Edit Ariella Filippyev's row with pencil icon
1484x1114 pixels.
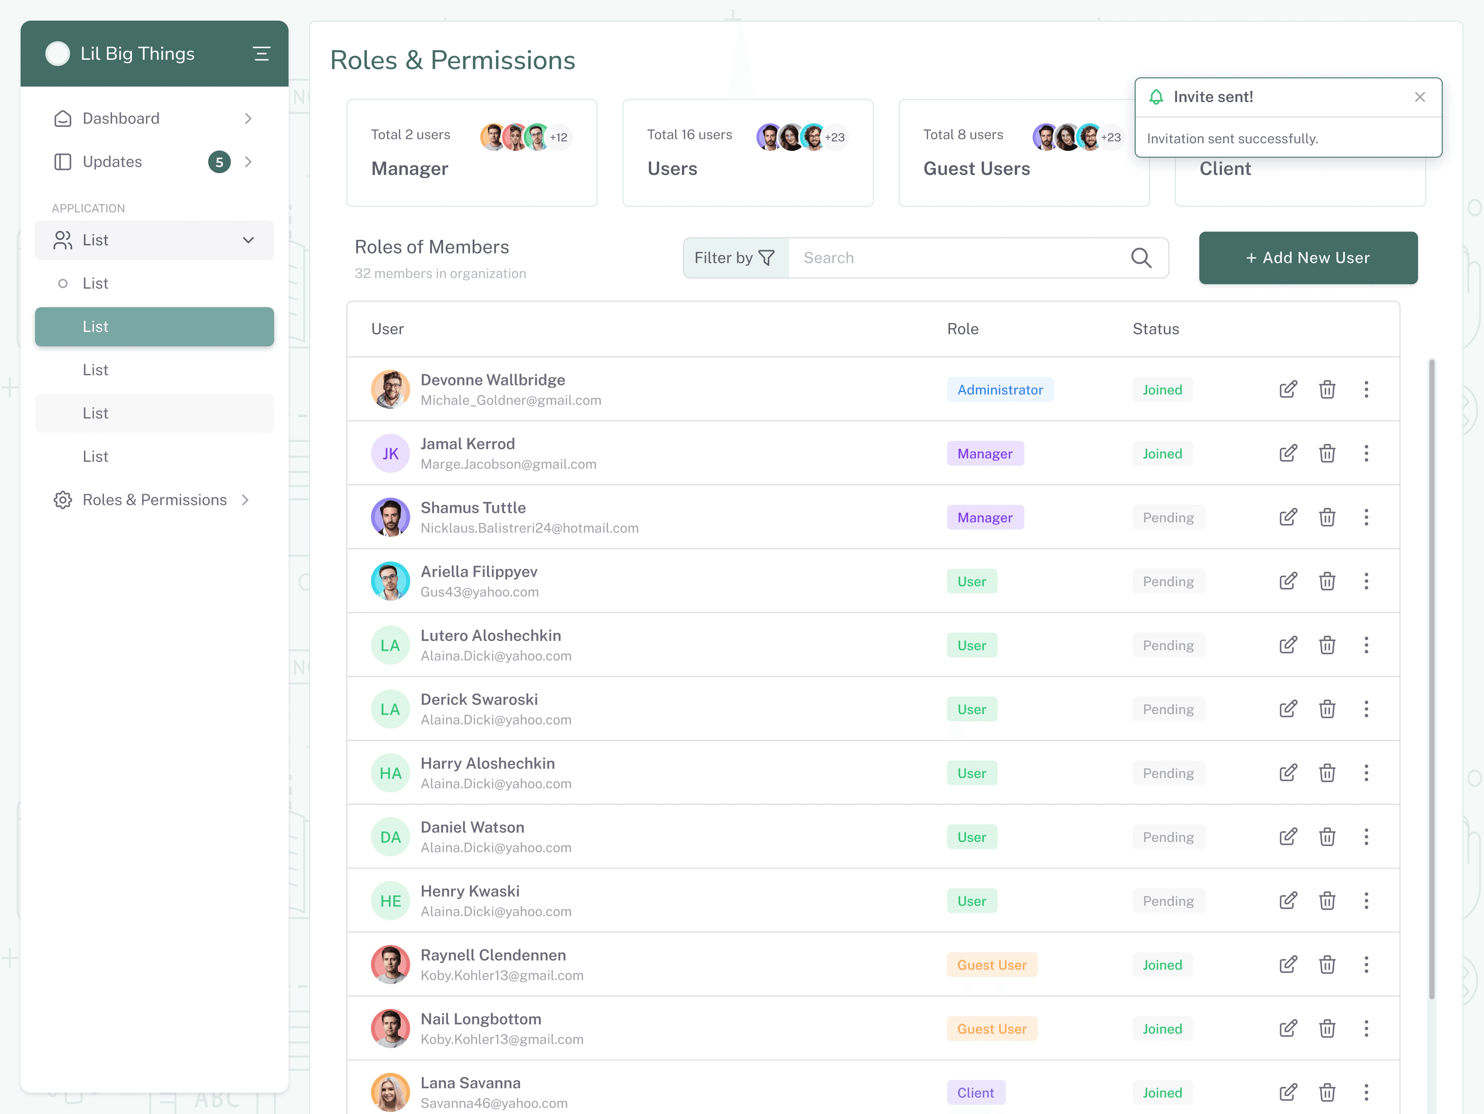coord(1288,581)
